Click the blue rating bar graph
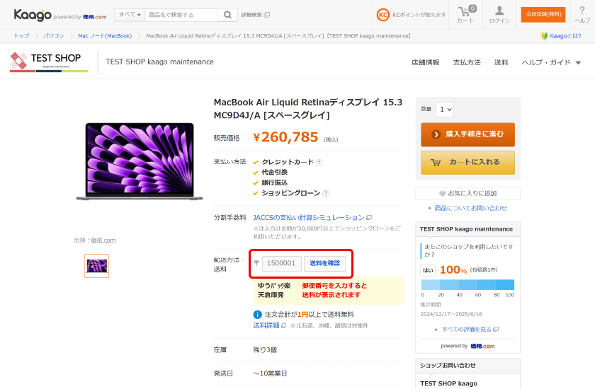Image resolution: width=595 pixels, height=389 pixels. click(x=467, y=284)
